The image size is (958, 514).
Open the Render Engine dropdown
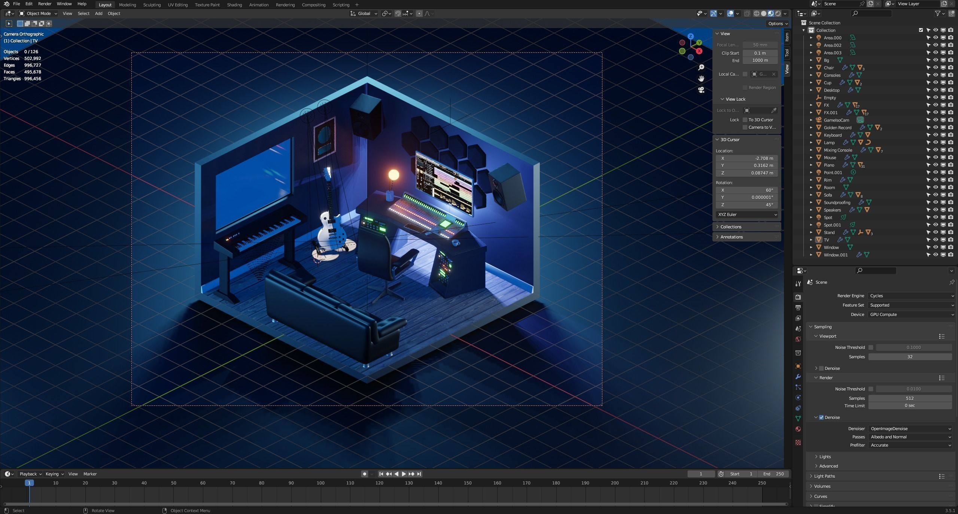(x=911, y=296)
